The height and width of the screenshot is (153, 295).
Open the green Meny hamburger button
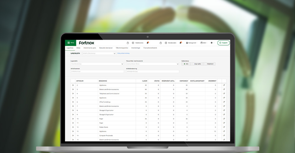tap(71, 43)
